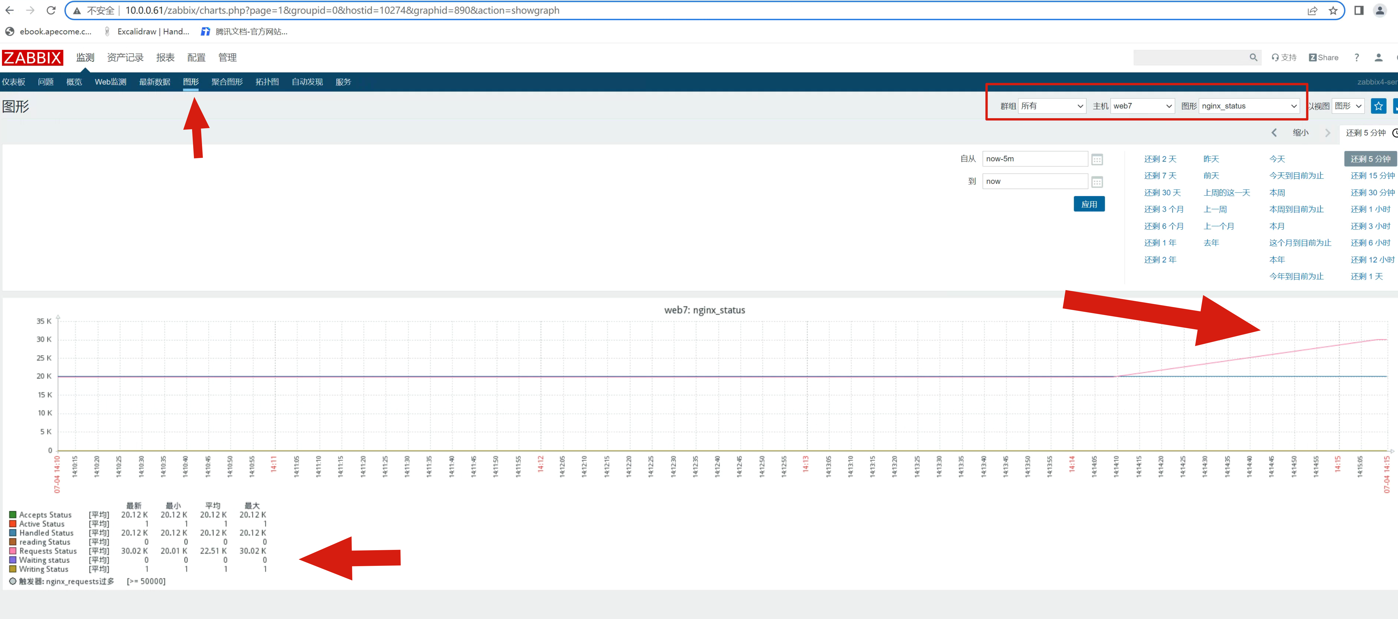Screen dimensions: 1398x619
Task: Click the 缩小 zoom out link
Action: point(1300,133)
